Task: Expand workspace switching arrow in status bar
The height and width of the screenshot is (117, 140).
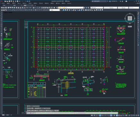Action: (128, 115)
